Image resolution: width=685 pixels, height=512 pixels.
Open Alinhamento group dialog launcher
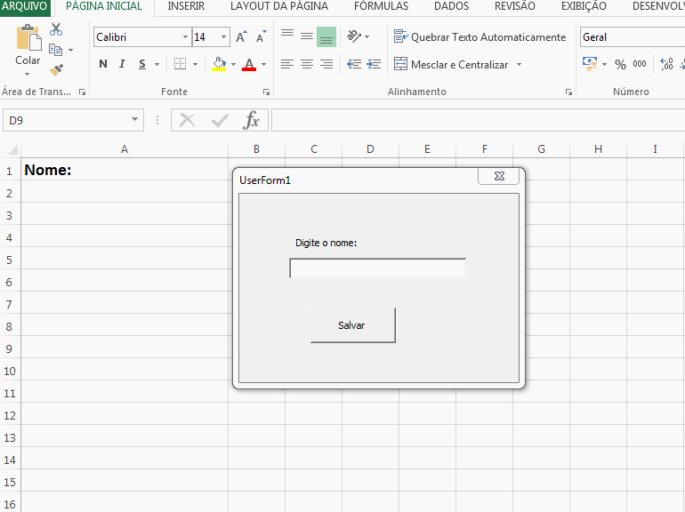pos(568,92)
